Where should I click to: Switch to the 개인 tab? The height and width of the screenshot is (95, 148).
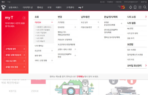pyautogui.click(x=3, y=2)
